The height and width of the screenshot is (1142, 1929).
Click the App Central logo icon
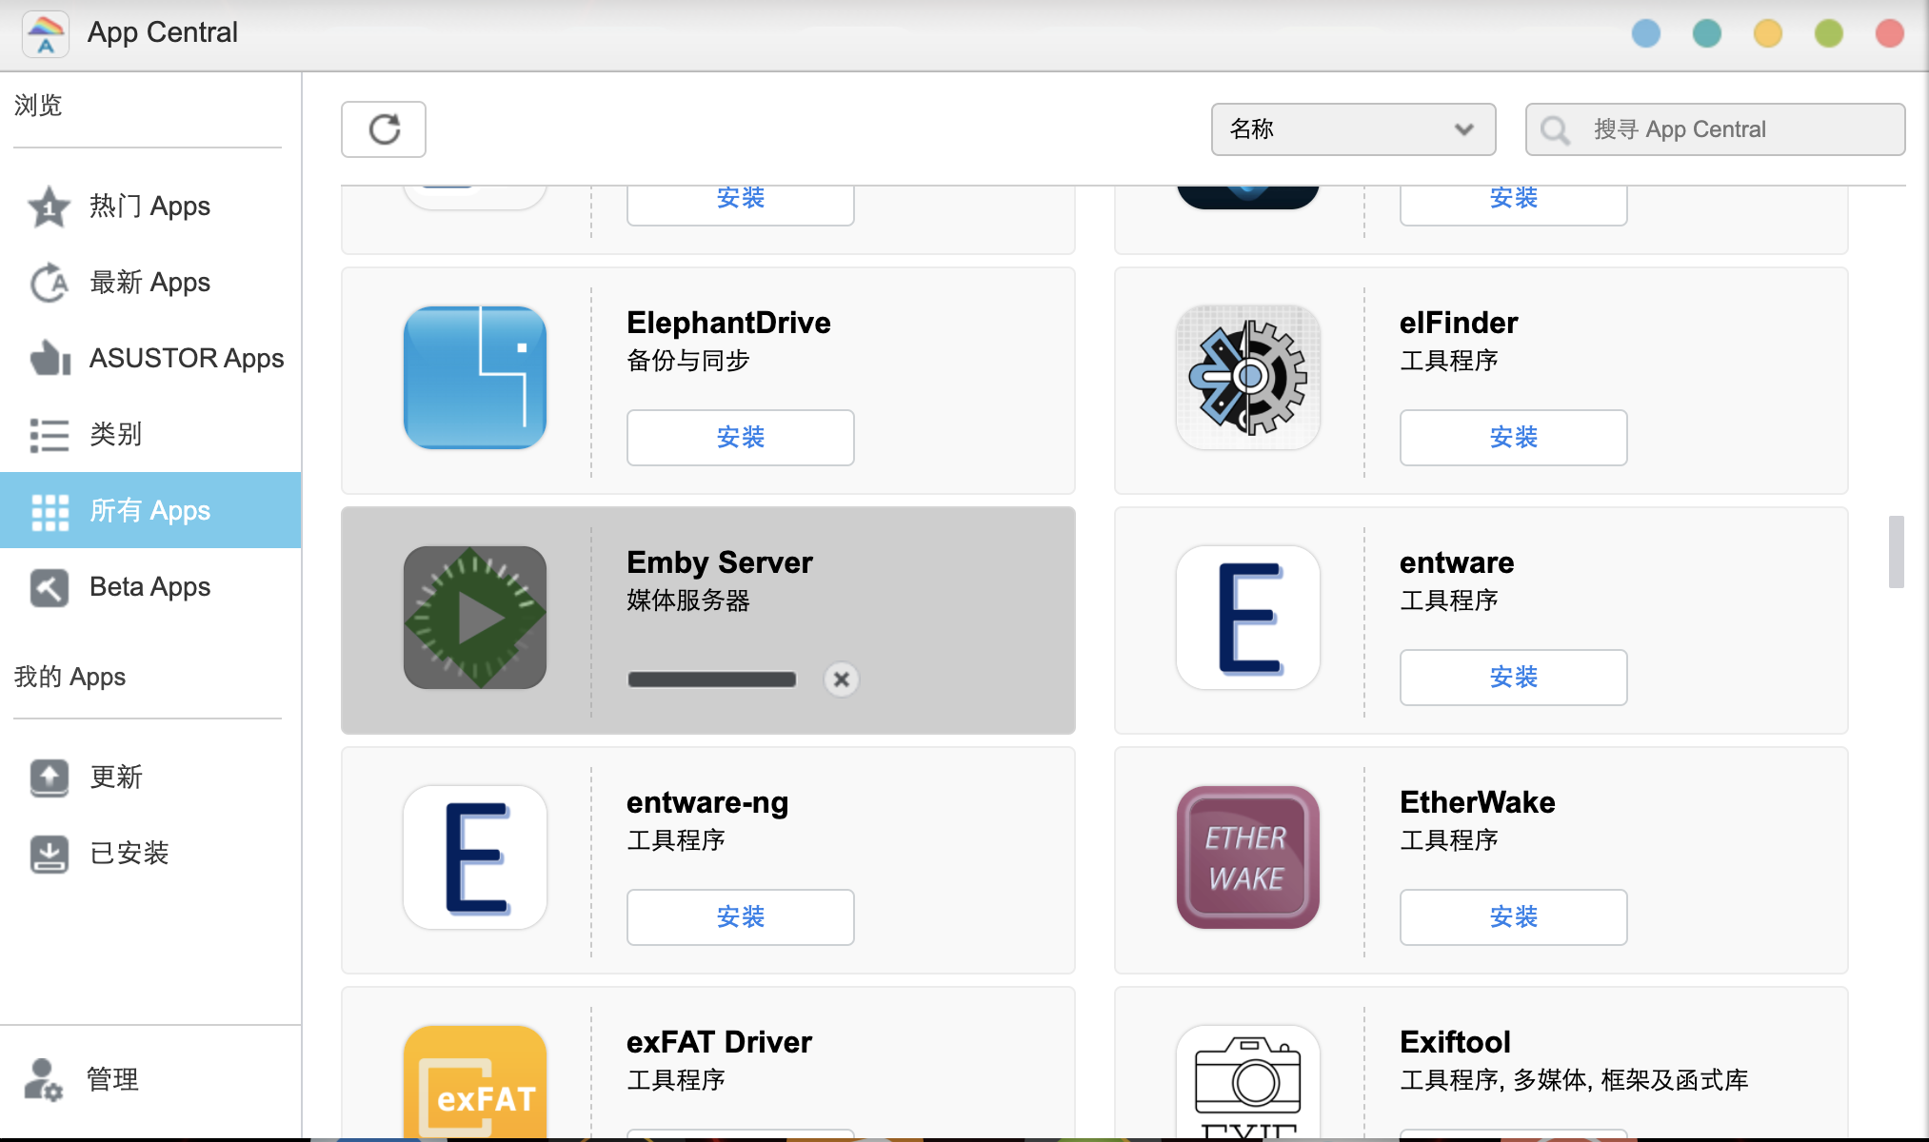(46, 33)
